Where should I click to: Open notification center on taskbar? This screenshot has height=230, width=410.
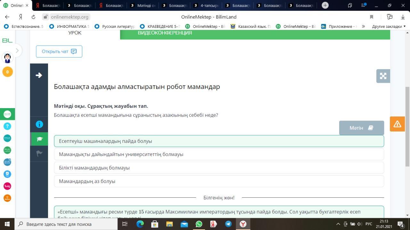point(401,224)
